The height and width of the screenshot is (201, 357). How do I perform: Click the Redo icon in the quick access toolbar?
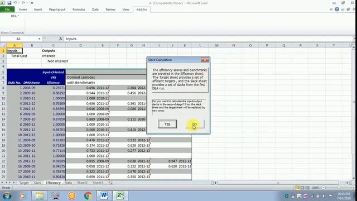pyautogui.click(x=23, y=3)
